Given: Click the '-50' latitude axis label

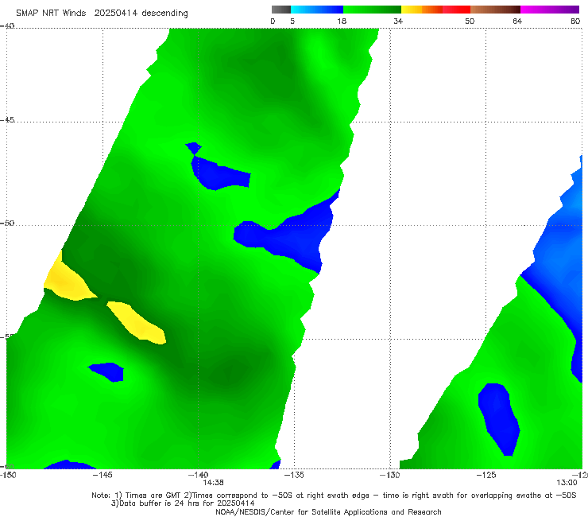Looking at the screenshot, I should click(7, 223).
